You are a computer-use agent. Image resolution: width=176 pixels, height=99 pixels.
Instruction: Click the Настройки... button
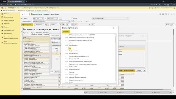point(39,25)
